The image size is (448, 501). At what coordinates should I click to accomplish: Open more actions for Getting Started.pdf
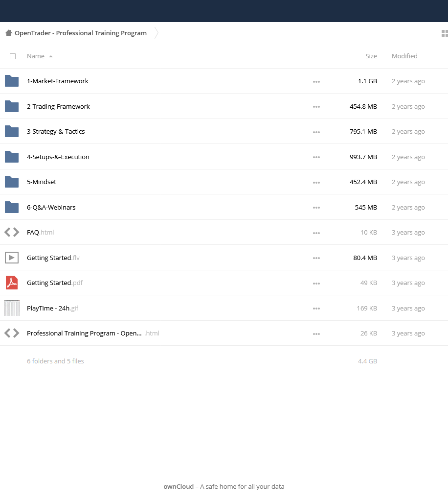tap(316, 284)
